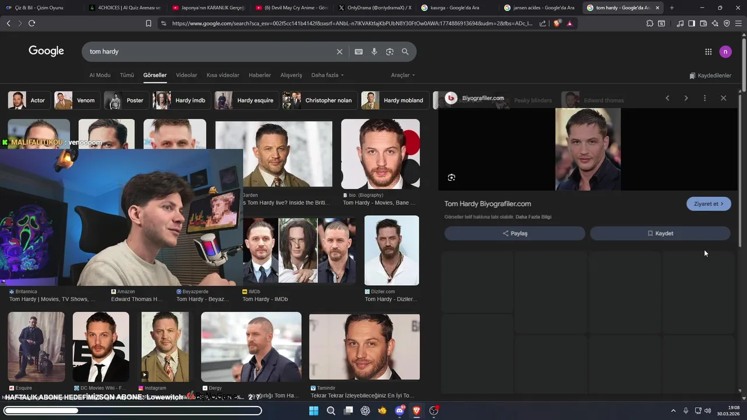Click the Paylaş share button
Viewport: 747px width, 420px height.
[x=515, y=233]
